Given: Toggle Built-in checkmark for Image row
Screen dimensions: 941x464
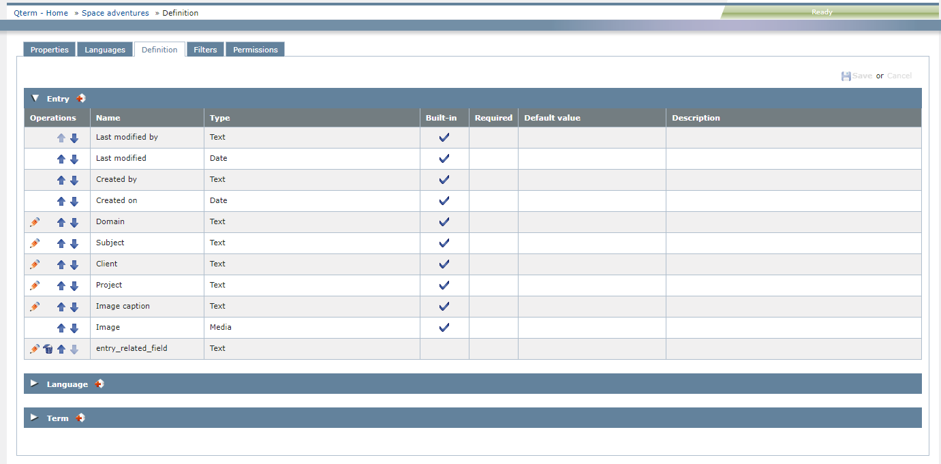Looking at the screenshot, I should (x=444, y=327).
